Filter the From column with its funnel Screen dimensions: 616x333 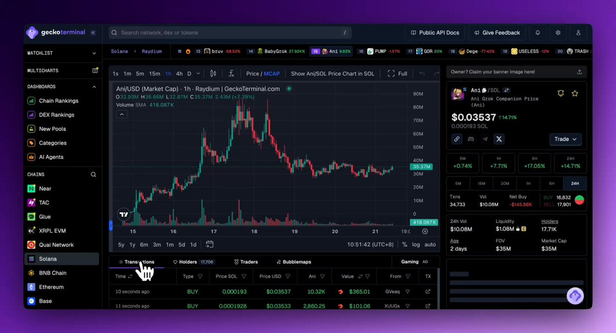(408, 277)
